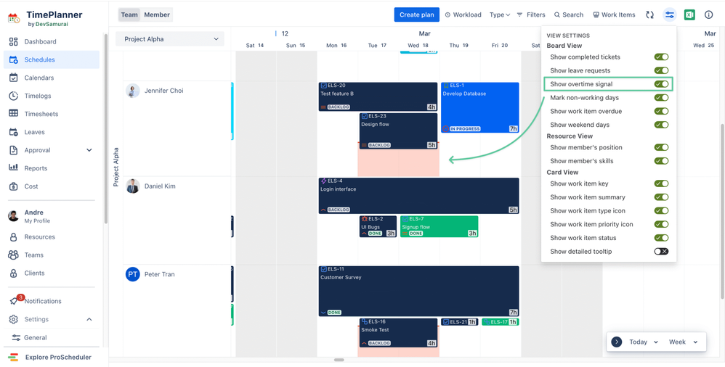This screenshot has width=725, height=367.
Task: Open the Workload view
Action: 463,15
